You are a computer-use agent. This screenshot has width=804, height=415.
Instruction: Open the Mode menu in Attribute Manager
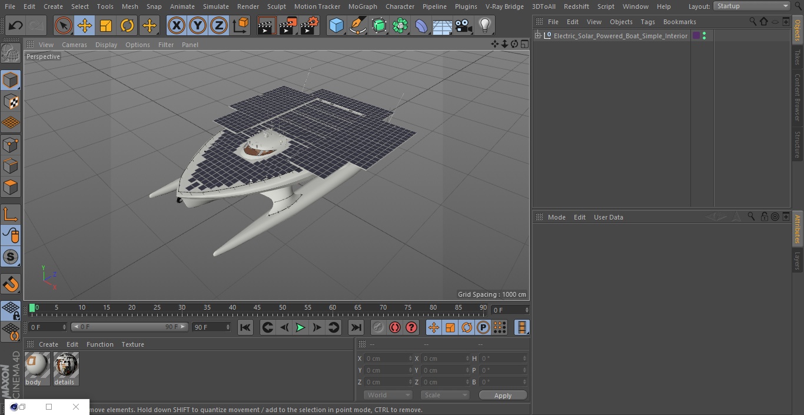pyautogui.click(x=556, y=217)
